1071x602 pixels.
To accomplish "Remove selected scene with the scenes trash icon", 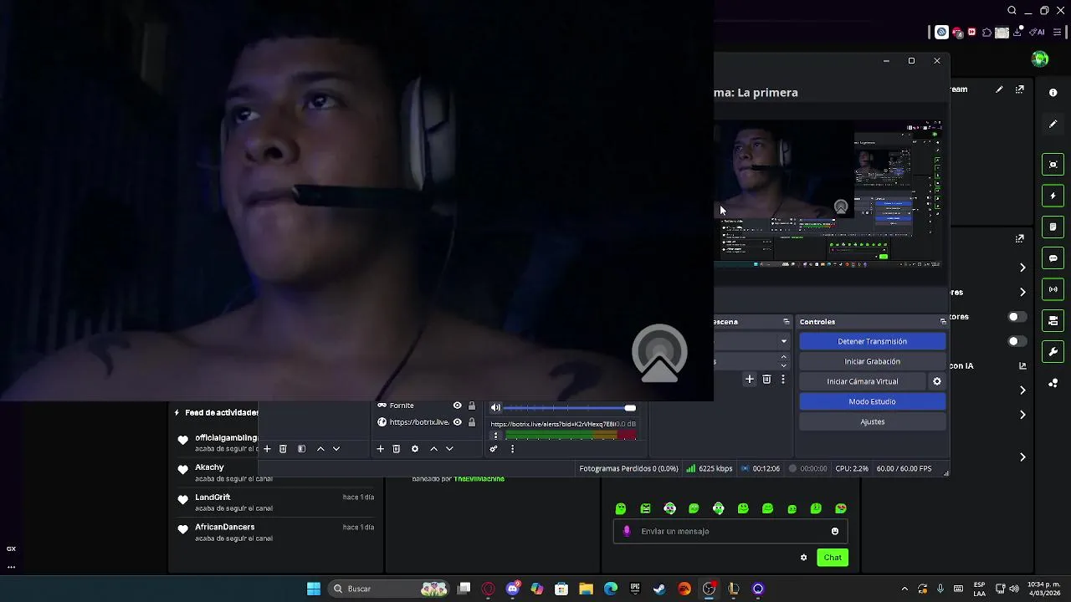I will point(283,449).
